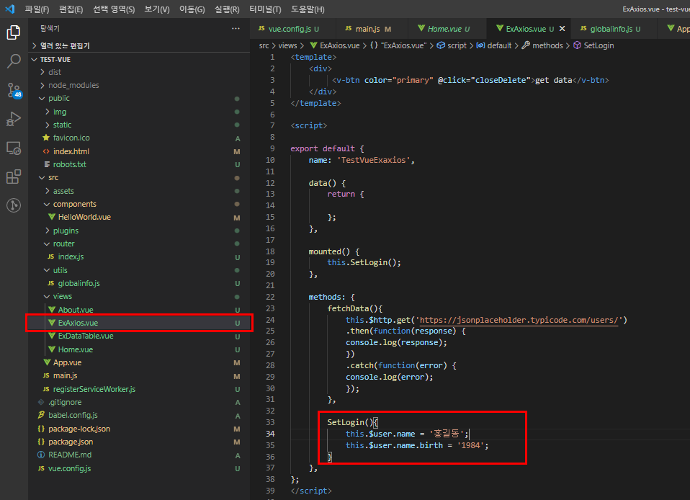Switch to the Home.vue editor tab

[x=447, y=29]
